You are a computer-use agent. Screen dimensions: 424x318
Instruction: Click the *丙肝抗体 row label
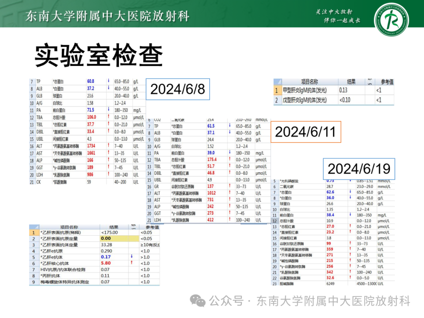pos(50,276)
